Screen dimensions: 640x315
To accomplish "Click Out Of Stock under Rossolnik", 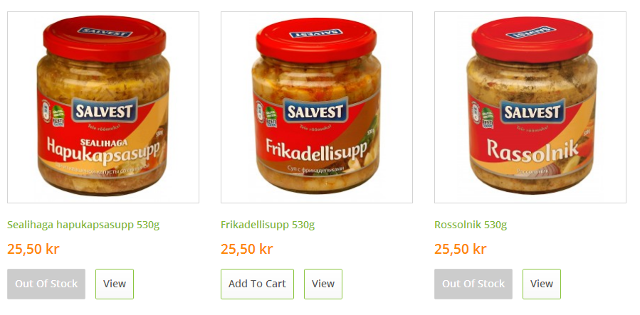I will click(x=473, y=284).
